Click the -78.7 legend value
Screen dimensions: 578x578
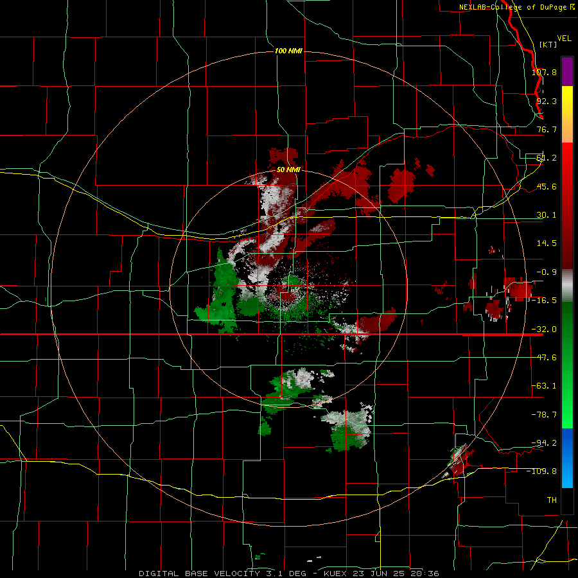(x=544, y=415)
